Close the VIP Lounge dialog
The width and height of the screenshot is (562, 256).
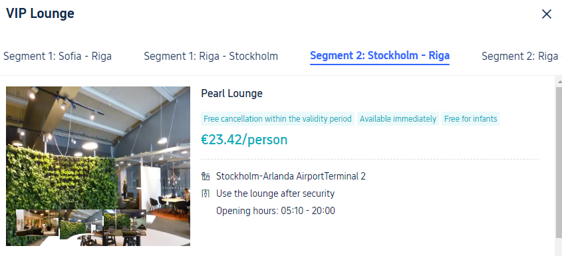pos(546,14)
